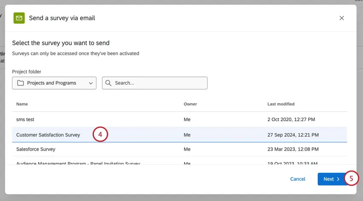Sort by the Last modified column header
Image resolution: width=363 pixels, height=201 pixels.
tap(281, 104)
